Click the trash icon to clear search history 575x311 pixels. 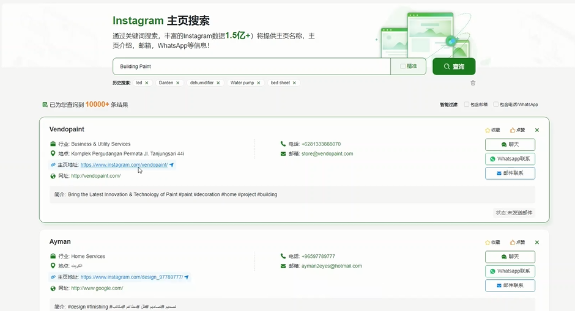pyautogui.click(x=473, y=83)
